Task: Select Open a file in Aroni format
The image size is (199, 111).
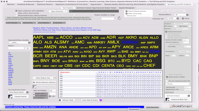Action: 16,13
